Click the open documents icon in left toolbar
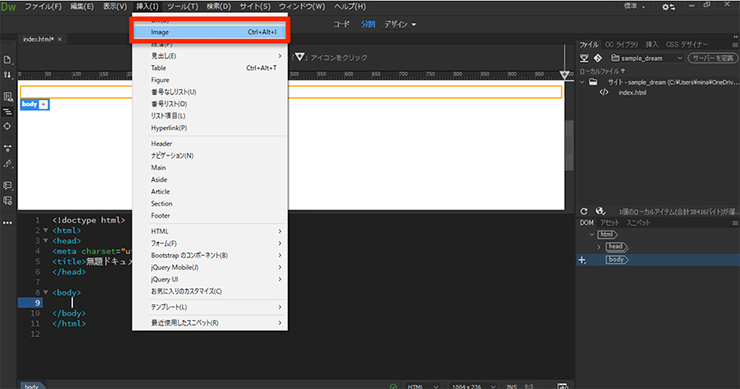740x389 pixels. tap(7, 60)
